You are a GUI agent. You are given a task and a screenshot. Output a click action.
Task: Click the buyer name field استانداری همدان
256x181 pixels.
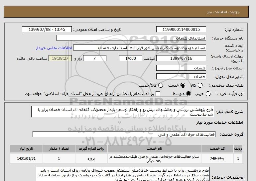click(x=131, y=38)
